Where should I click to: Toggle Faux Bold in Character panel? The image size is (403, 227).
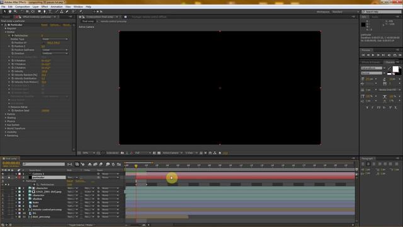367,108
